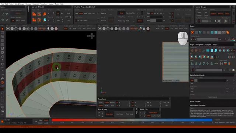Screen dimensions: 236x133
Task: Click the tilted cyan grid icon in Align panel
Action: pos(216,51)
